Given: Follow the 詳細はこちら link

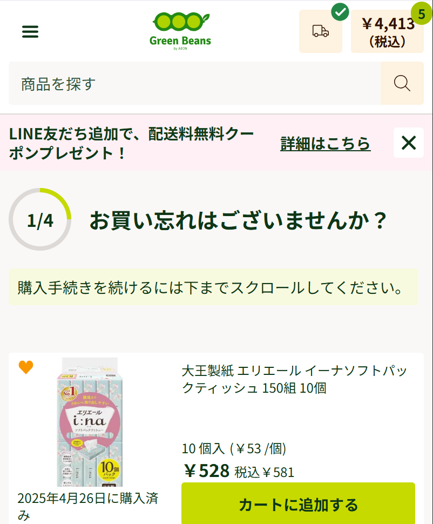Looking at the screenshot, I should click(325, 143).
